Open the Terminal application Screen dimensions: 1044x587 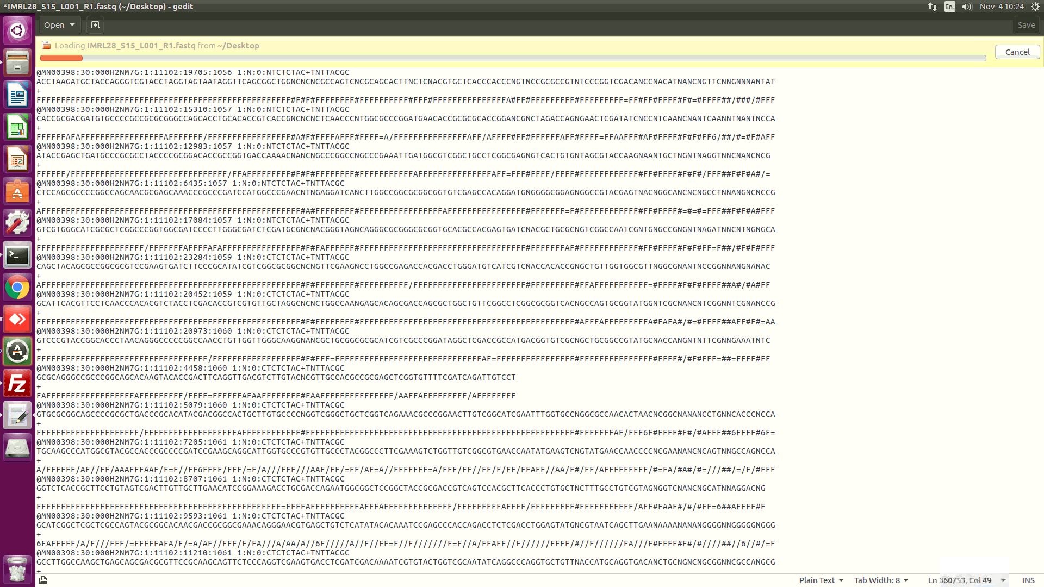click(x=17, y=255)
